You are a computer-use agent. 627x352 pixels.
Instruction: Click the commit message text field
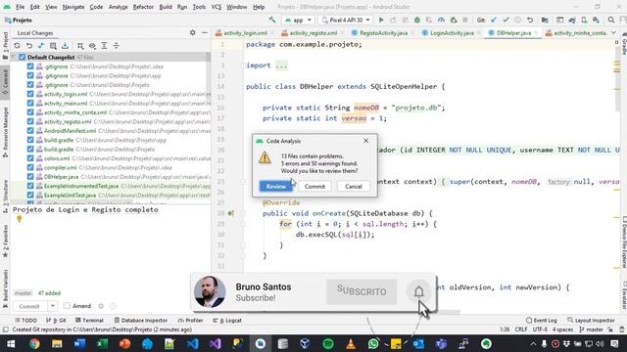coord(111,247)
